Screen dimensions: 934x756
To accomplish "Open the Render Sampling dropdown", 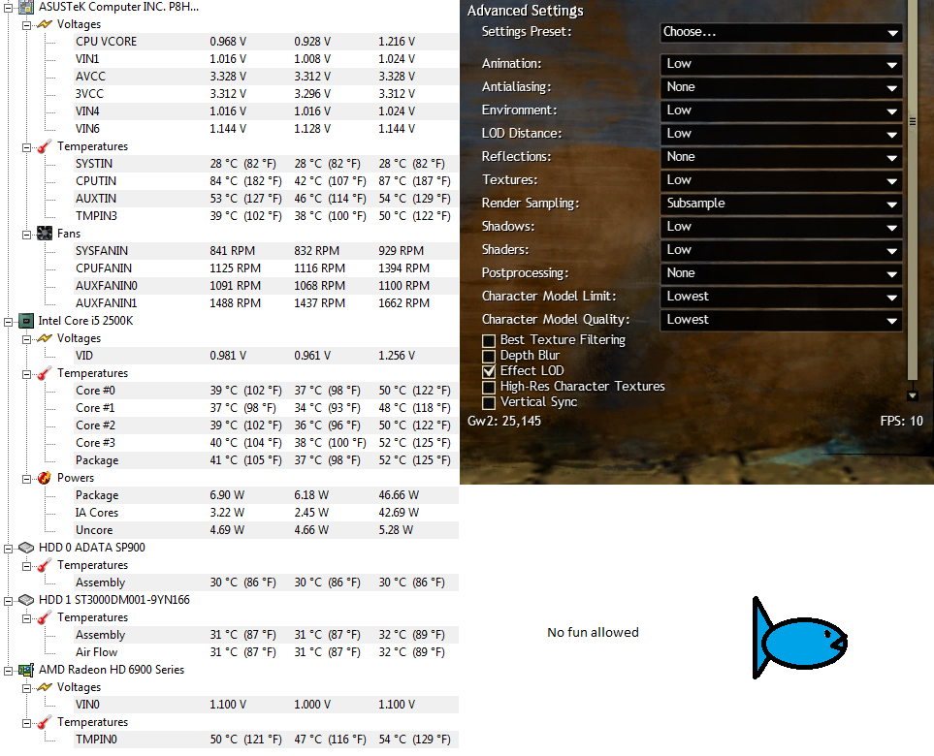I will [781, 203].
